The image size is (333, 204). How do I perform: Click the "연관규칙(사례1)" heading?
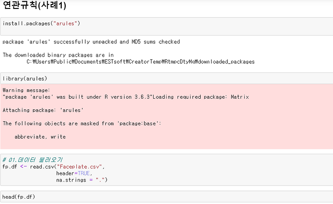pos(34,5)
